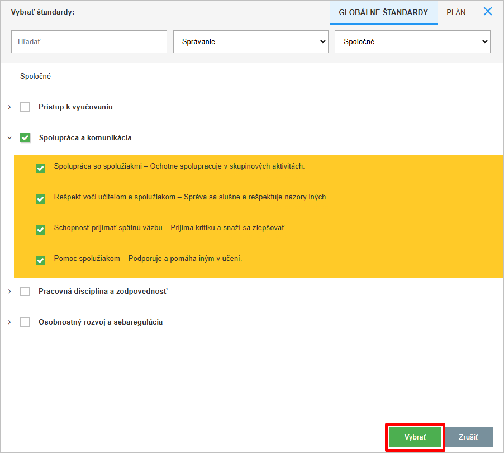Uncheck Rešpekt voči učiteľom a spolužiakom
The image size is (504, 453).
coord(40,199)
